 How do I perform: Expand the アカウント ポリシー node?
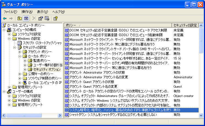click(20, 52)
